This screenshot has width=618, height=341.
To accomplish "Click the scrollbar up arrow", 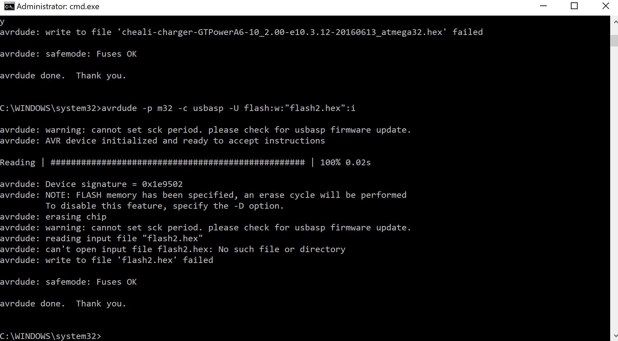I will click(614, 22).
